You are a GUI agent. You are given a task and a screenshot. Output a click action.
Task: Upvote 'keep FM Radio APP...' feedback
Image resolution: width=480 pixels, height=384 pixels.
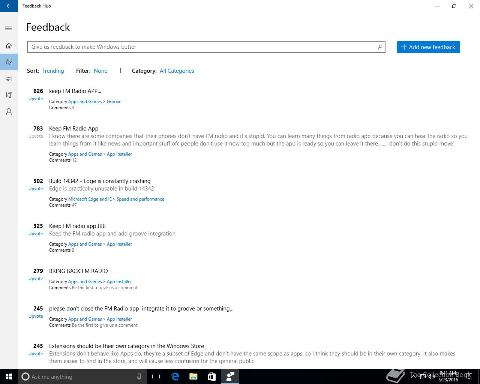[36, 99]
